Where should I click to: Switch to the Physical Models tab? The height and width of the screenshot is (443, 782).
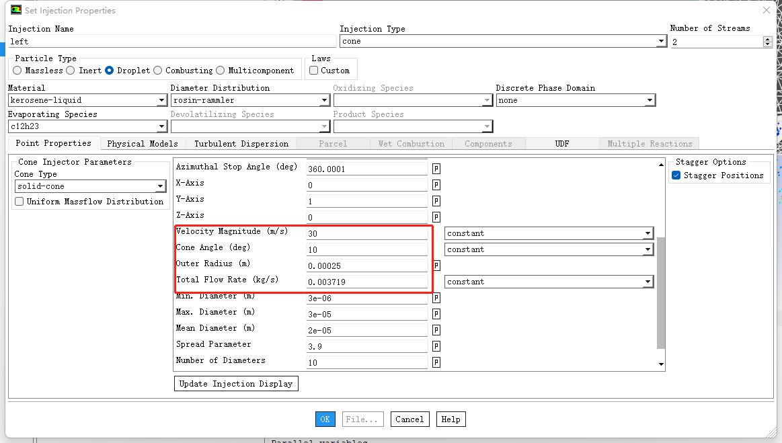142,144
